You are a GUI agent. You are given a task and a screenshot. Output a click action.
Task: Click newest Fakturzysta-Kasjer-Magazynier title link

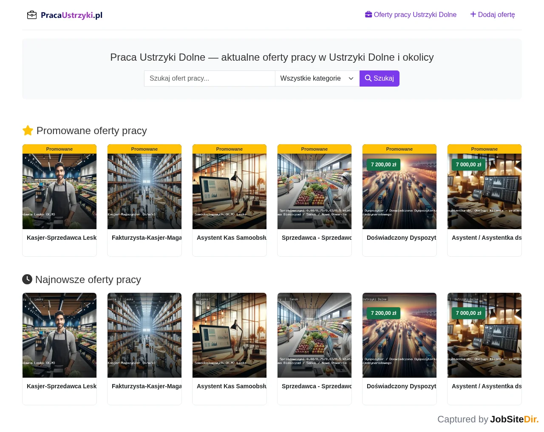tap(147, 386)
